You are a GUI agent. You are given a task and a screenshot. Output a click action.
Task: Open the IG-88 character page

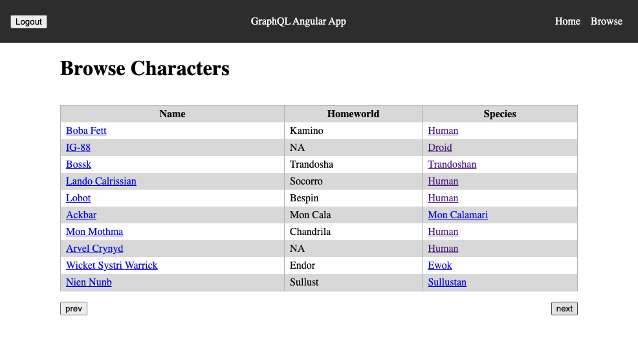pos(78,148)
